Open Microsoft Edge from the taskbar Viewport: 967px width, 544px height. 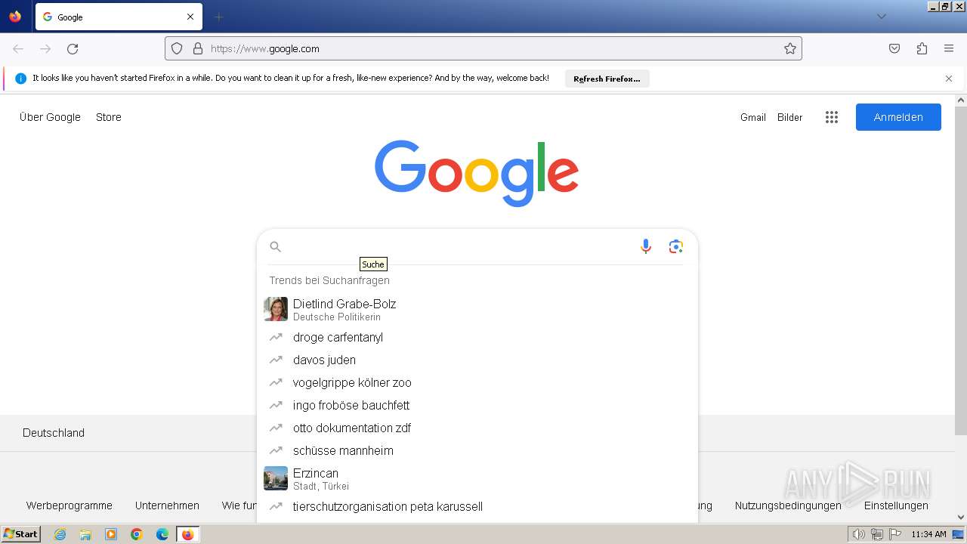[162, 534]
